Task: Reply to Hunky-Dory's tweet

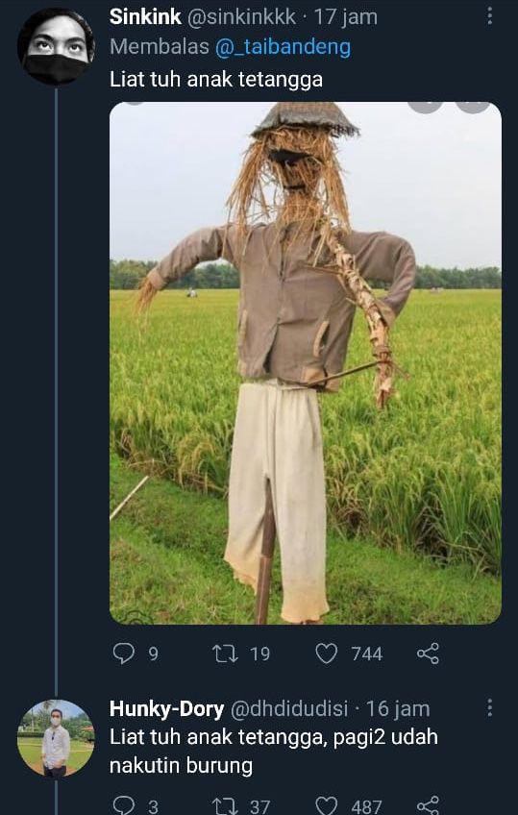Action: pyautogui.click(x=124, y=805)
